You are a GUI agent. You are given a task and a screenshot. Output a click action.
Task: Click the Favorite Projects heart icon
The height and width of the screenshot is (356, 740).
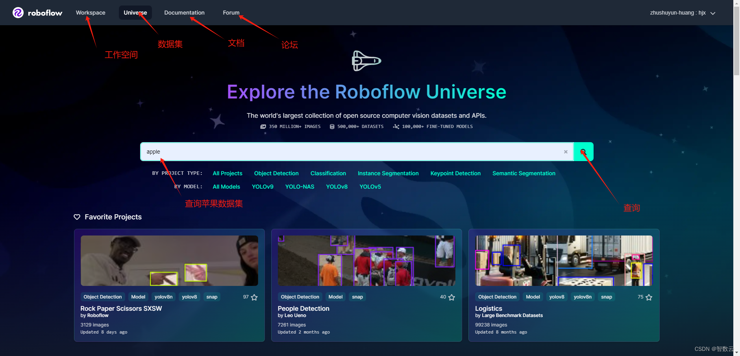click(x=77, y=217)
